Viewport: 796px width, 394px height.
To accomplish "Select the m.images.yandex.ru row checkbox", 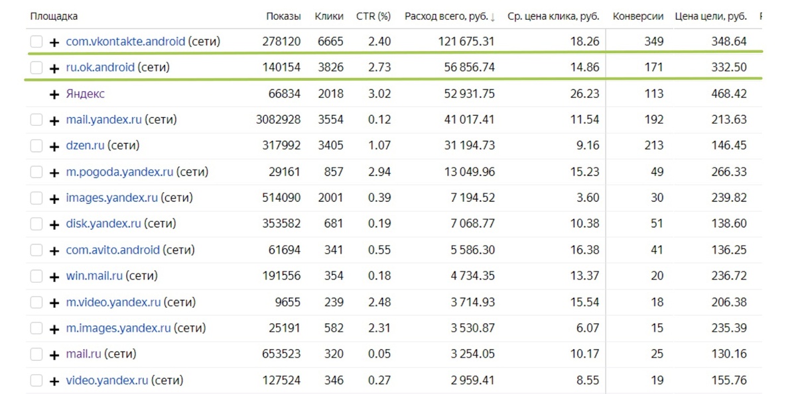I will [x=36, y=328].
